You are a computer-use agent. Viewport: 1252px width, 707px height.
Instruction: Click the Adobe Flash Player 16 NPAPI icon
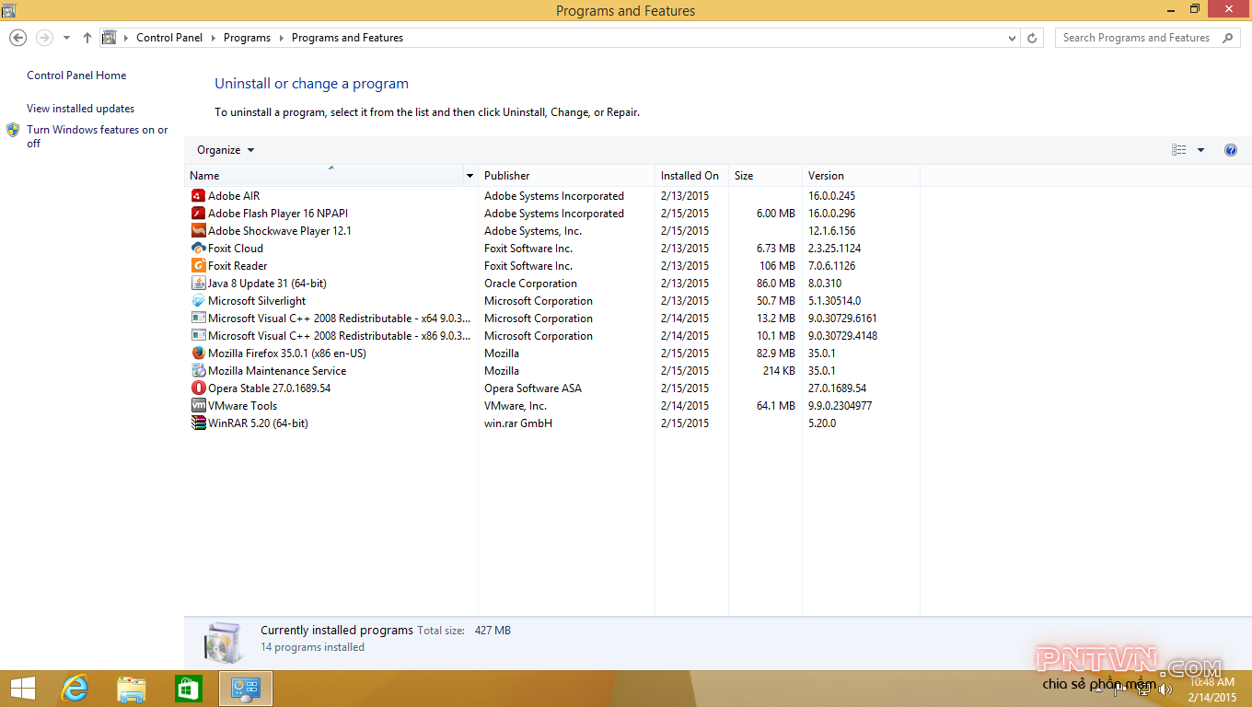198,214
